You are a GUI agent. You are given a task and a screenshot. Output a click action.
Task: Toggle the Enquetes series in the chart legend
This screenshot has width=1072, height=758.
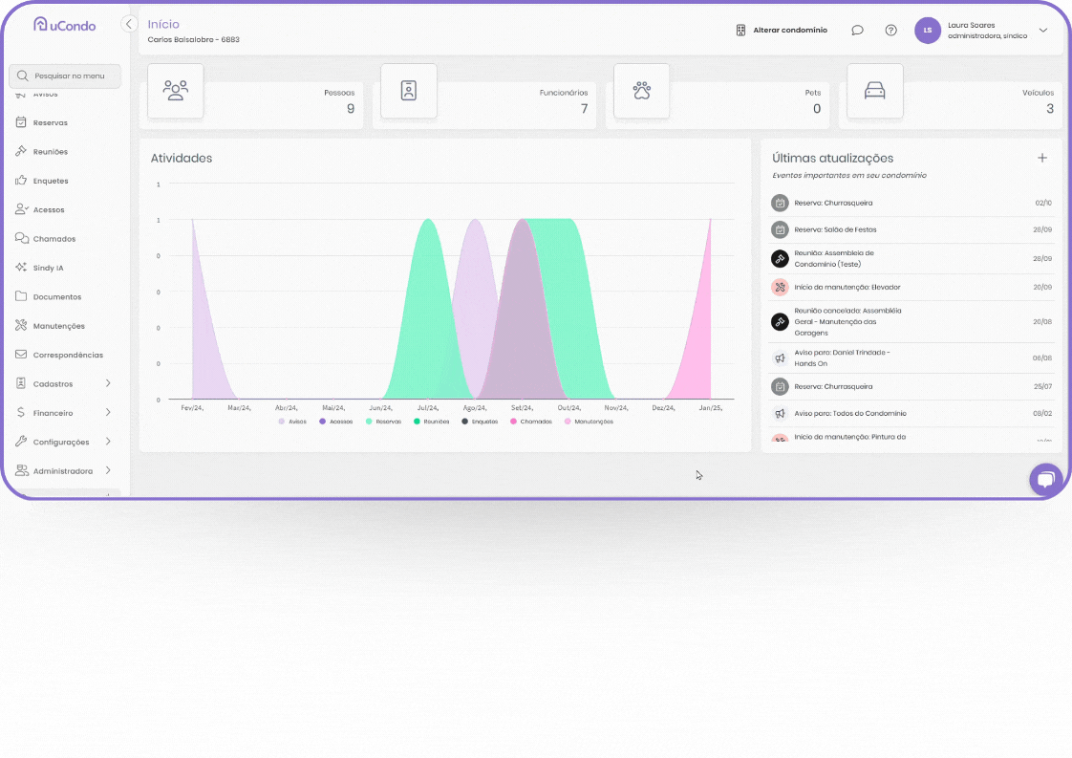click(480, 422)
